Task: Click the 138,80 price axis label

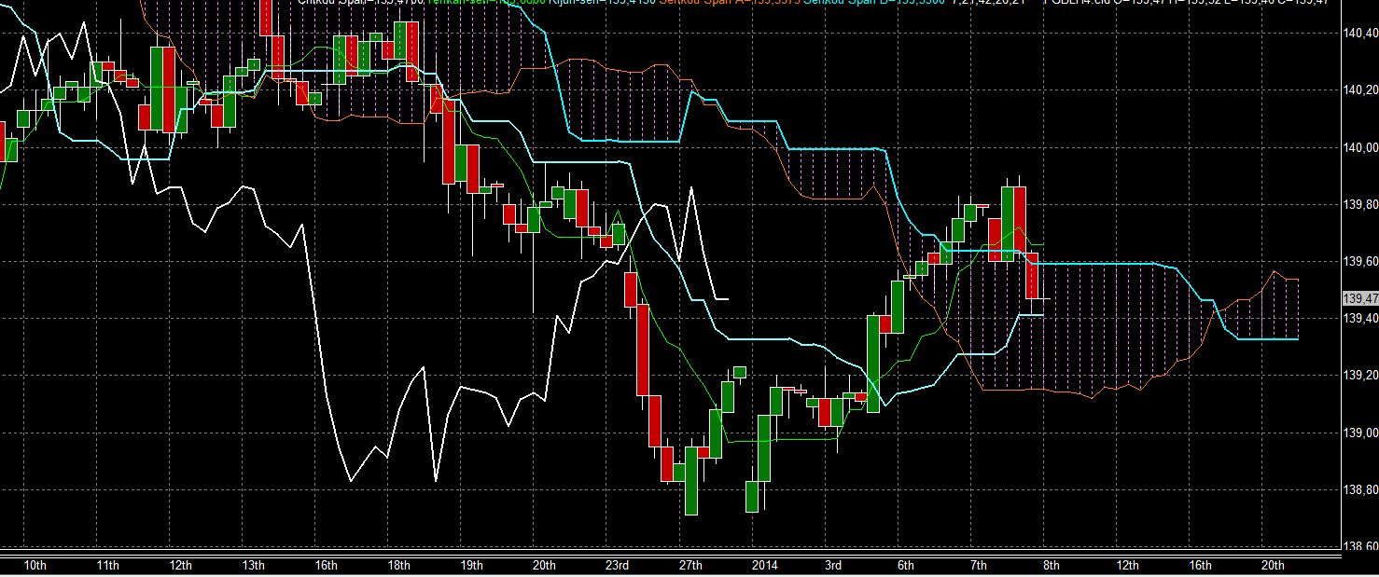Action: (1360, 489)
